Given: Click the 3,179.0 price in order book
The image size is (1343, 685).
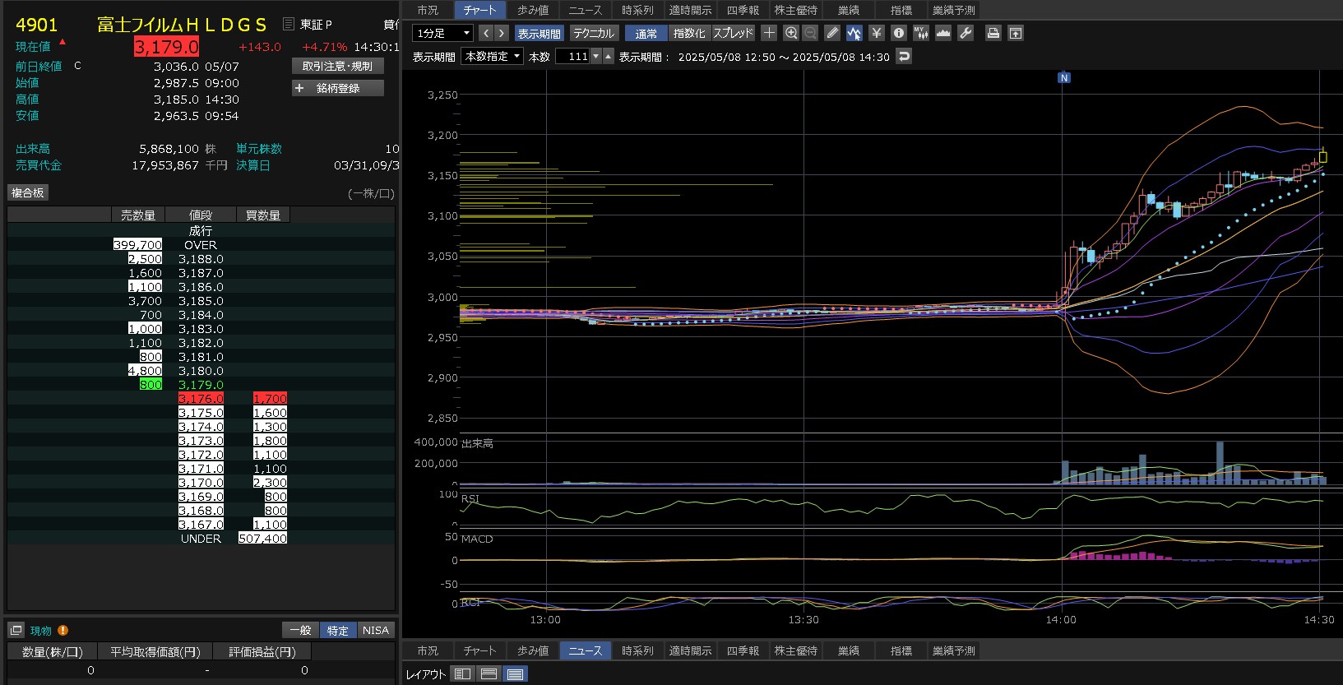Looking at the screenshot, I should (x=201, y=384).
